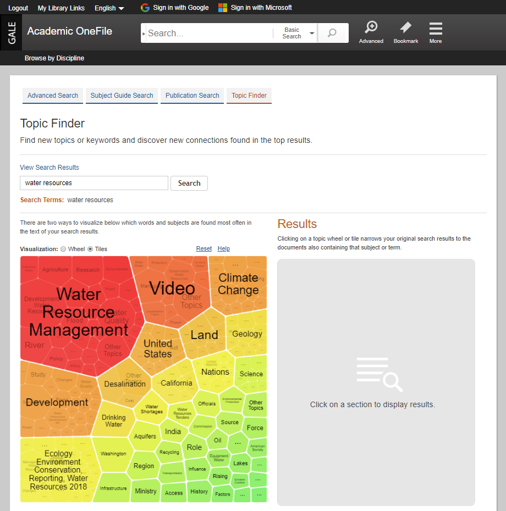
Task: Click the Access tile
Action: (174, 493)
